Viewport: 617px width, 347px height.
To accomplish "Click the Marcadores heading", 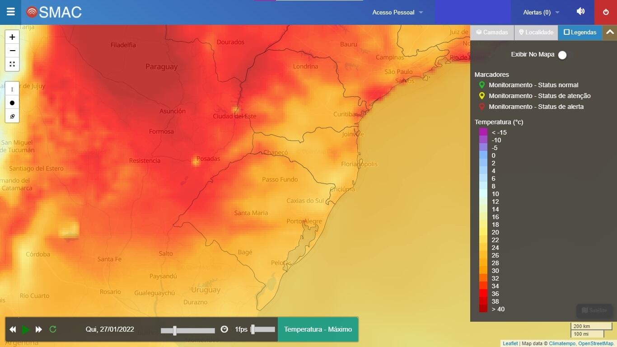I will (x=491, y=75).
